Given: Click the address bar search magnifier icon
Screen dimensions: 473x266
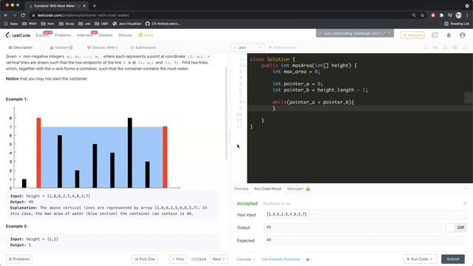Looking at the screenshot, I should 414,15.
